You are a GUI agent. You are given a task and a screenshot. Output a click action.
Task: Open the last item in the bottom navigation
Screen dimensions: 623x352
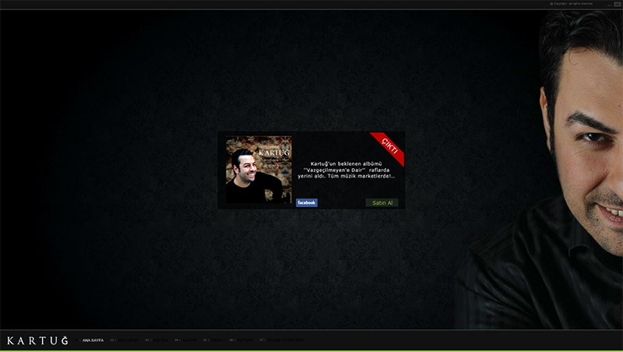(x=283, y=340)
